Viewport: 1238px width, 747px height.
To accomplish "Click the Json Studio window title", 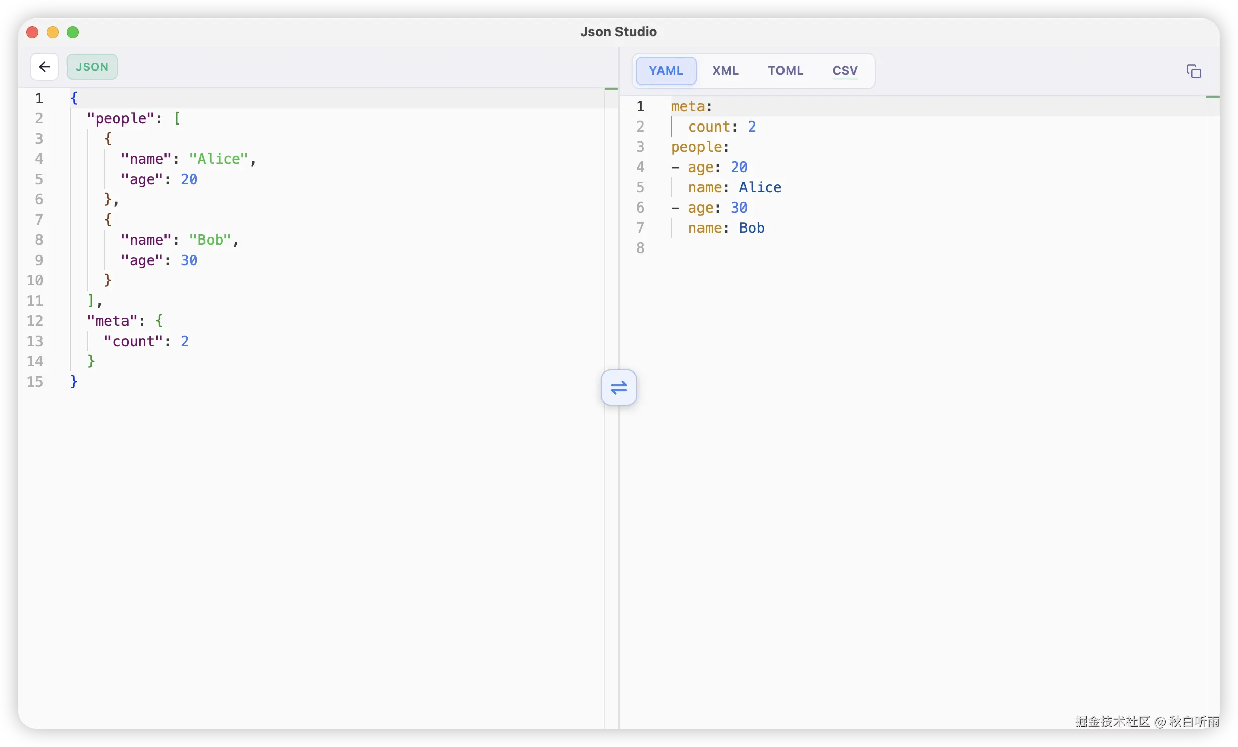I will click(618, 32).
